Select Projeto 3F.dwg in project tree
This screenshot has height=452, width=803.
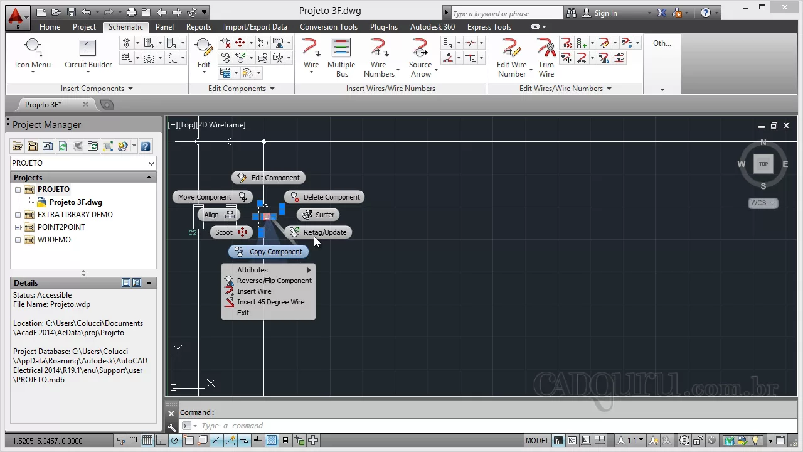pos(75,202)
